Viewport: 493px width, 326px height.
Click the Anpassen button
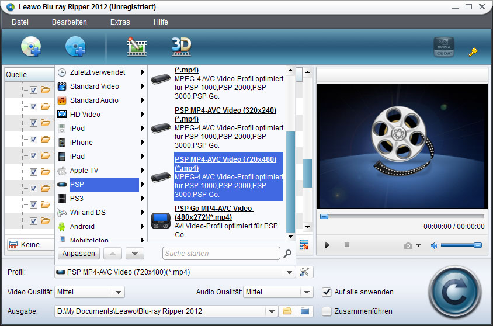coord(79,254)
